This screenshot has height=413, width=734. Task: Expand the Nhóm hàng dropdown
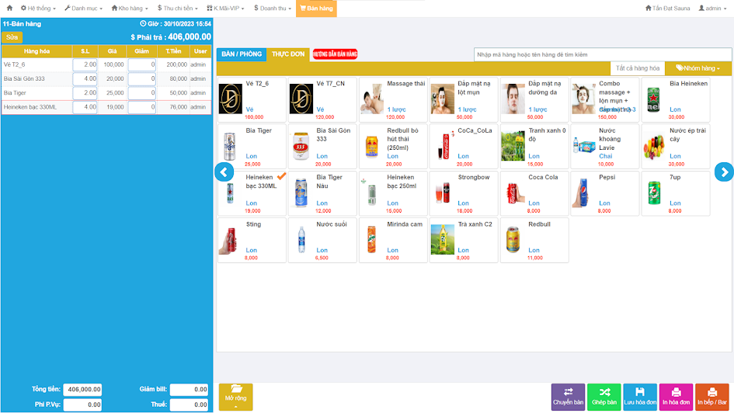[698, 68]
